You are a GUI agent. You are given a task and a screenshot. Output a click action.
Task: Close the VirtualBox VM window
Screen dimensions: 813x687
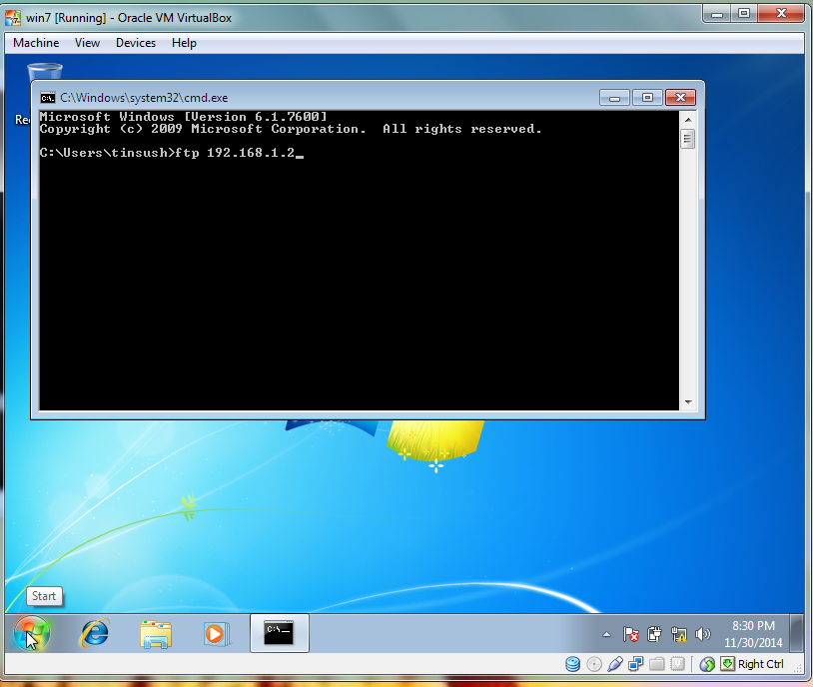(781, 14)
